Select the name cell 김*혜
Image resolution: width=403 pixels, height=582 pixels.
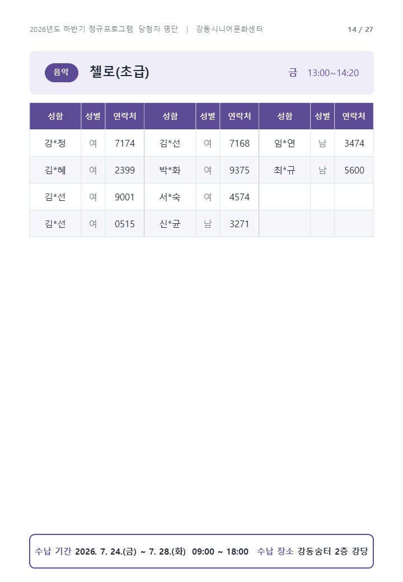pyautogui.click(x=55, y=170)
